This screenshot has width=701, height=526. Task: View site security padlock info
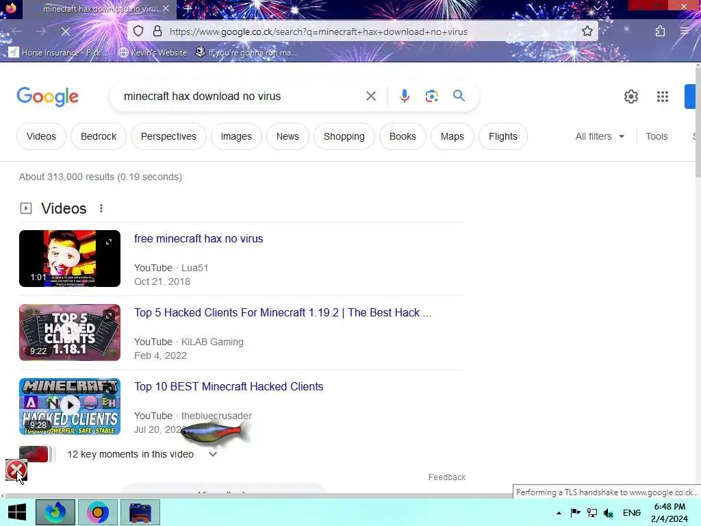click(157, 32)
